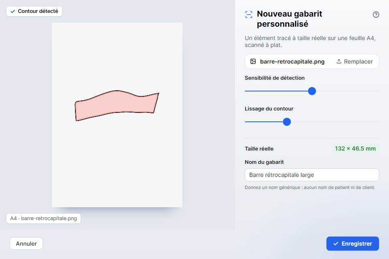Click the checkmark icon in Contour détecté
389x259 pixels.
coord(13,11)
